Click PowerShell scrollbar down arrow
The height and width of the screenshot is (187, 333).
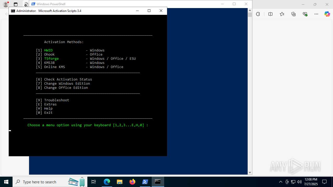pos(250,172)
